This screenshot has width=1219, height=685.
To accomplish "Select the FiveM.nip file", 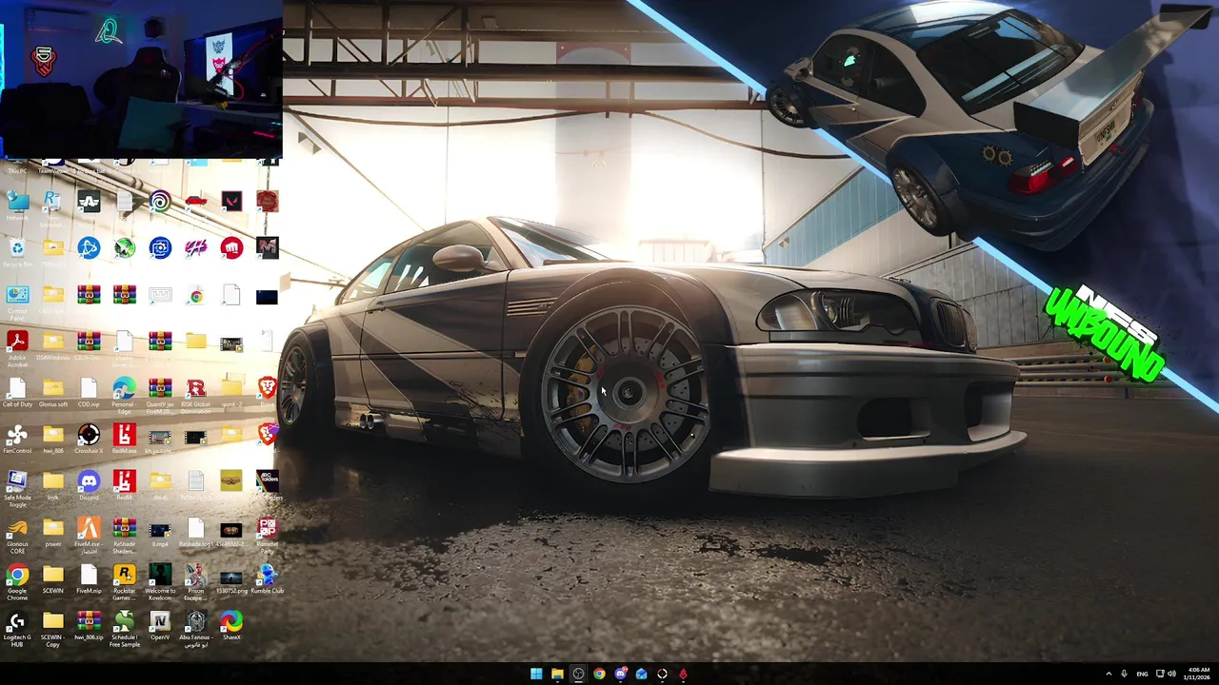I will point(89,578).
